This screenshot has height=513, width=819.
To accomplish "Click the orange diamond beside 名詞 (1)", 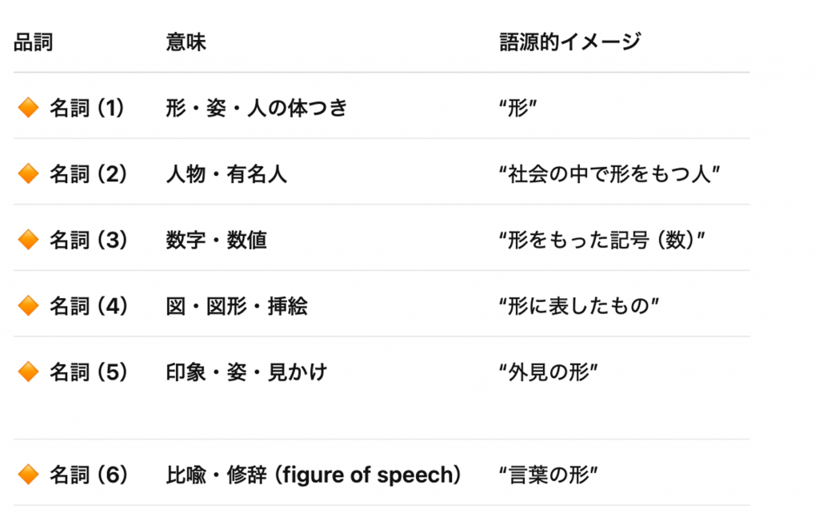I will [x=28, y=108].
